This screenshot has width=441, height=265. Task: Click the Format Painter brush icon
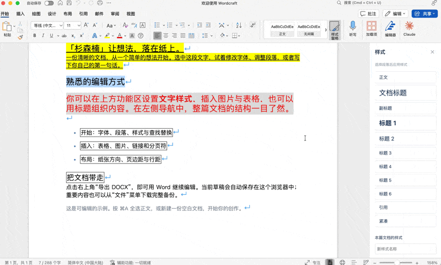20,37
